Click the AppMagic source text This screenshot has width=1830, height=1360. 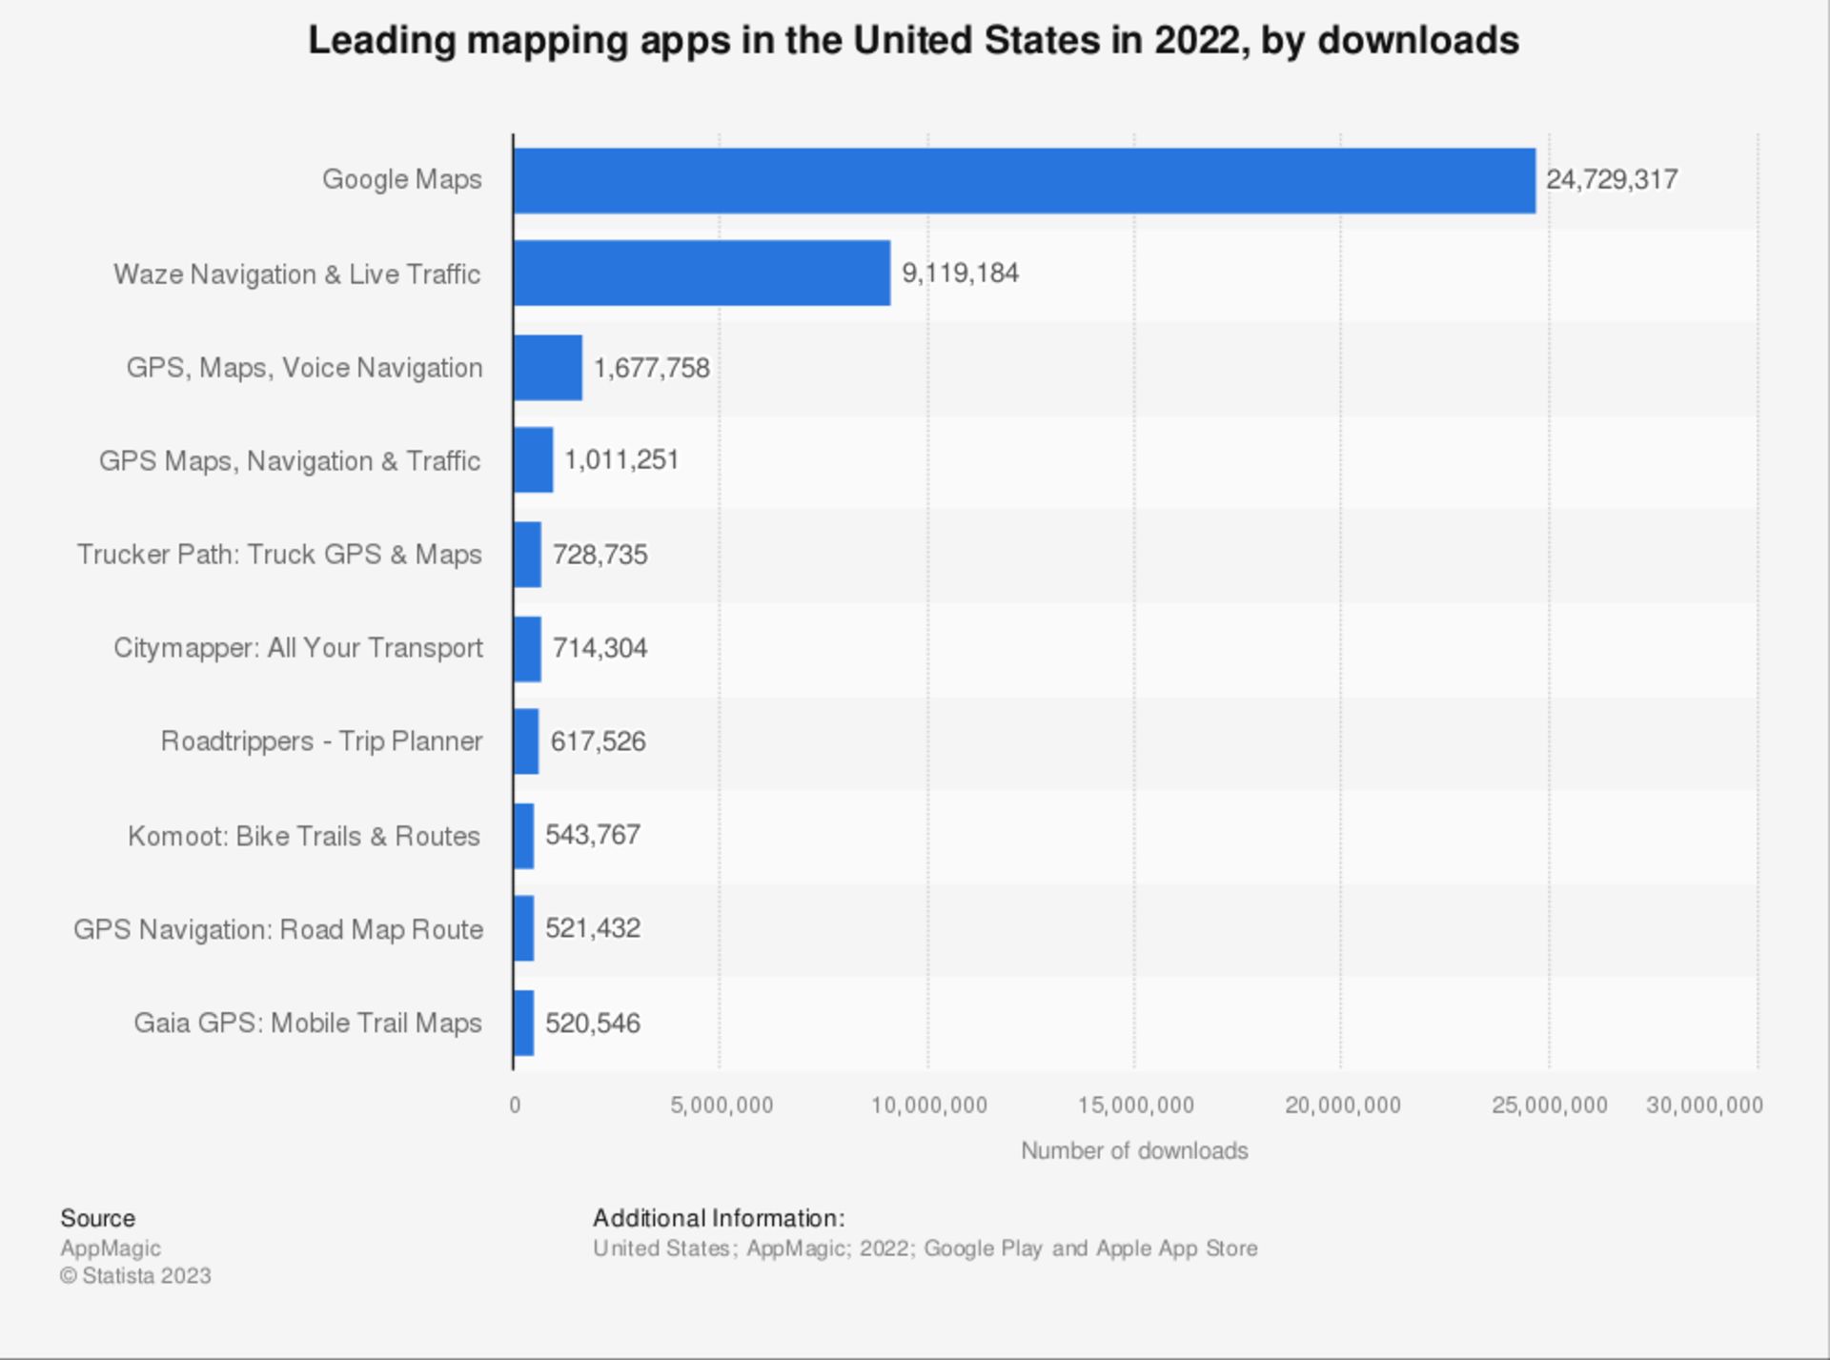click(111, 1248)
